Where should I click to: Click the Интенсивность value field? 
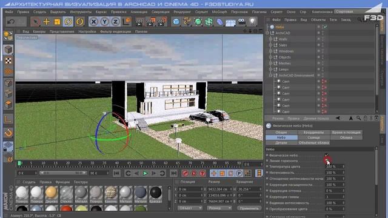point(334,173)
